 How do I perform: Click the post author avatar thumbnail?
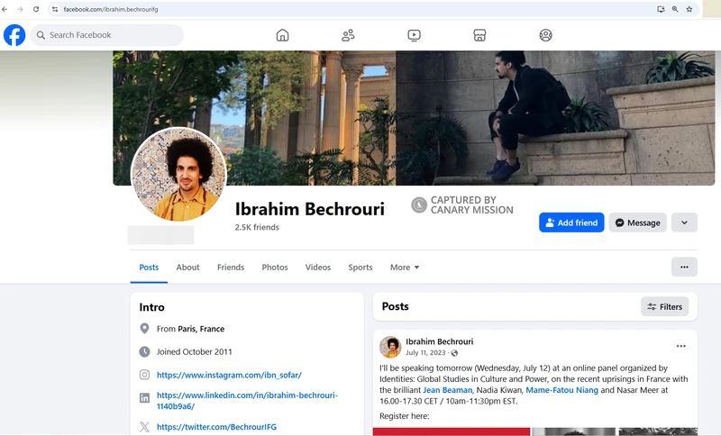[x=390, y=347]
